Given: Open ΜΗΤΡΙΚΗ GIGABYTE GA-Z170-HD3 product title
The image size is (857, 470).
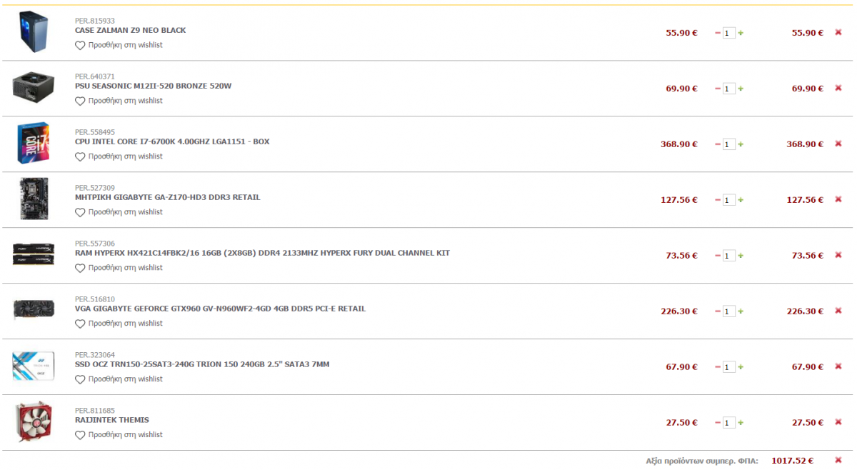Looking at the screenshot, I should pos(168,198).
